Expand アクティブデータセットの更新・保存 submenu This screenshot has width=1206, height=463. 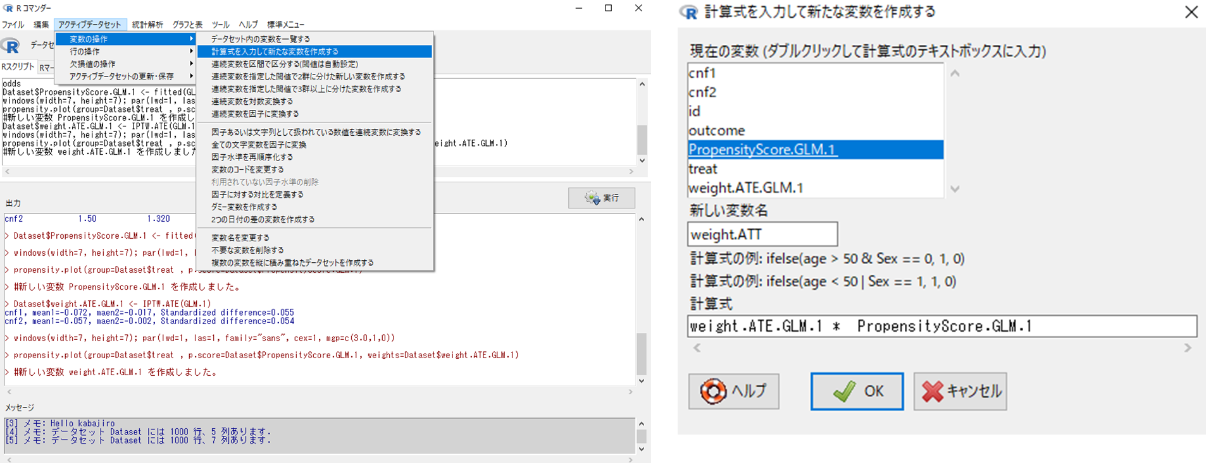pyautogui.click(x=125, y=76)
